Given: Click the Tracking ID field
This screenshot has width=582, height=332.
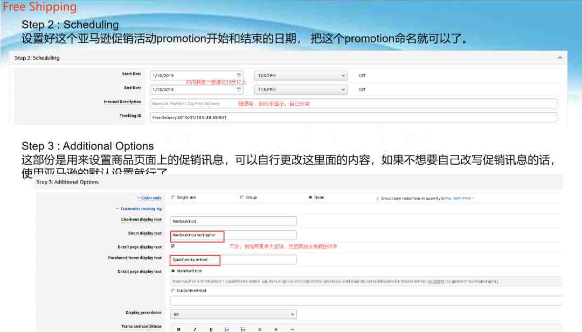Looking at the screenshot, I should (x=354, y=117).
